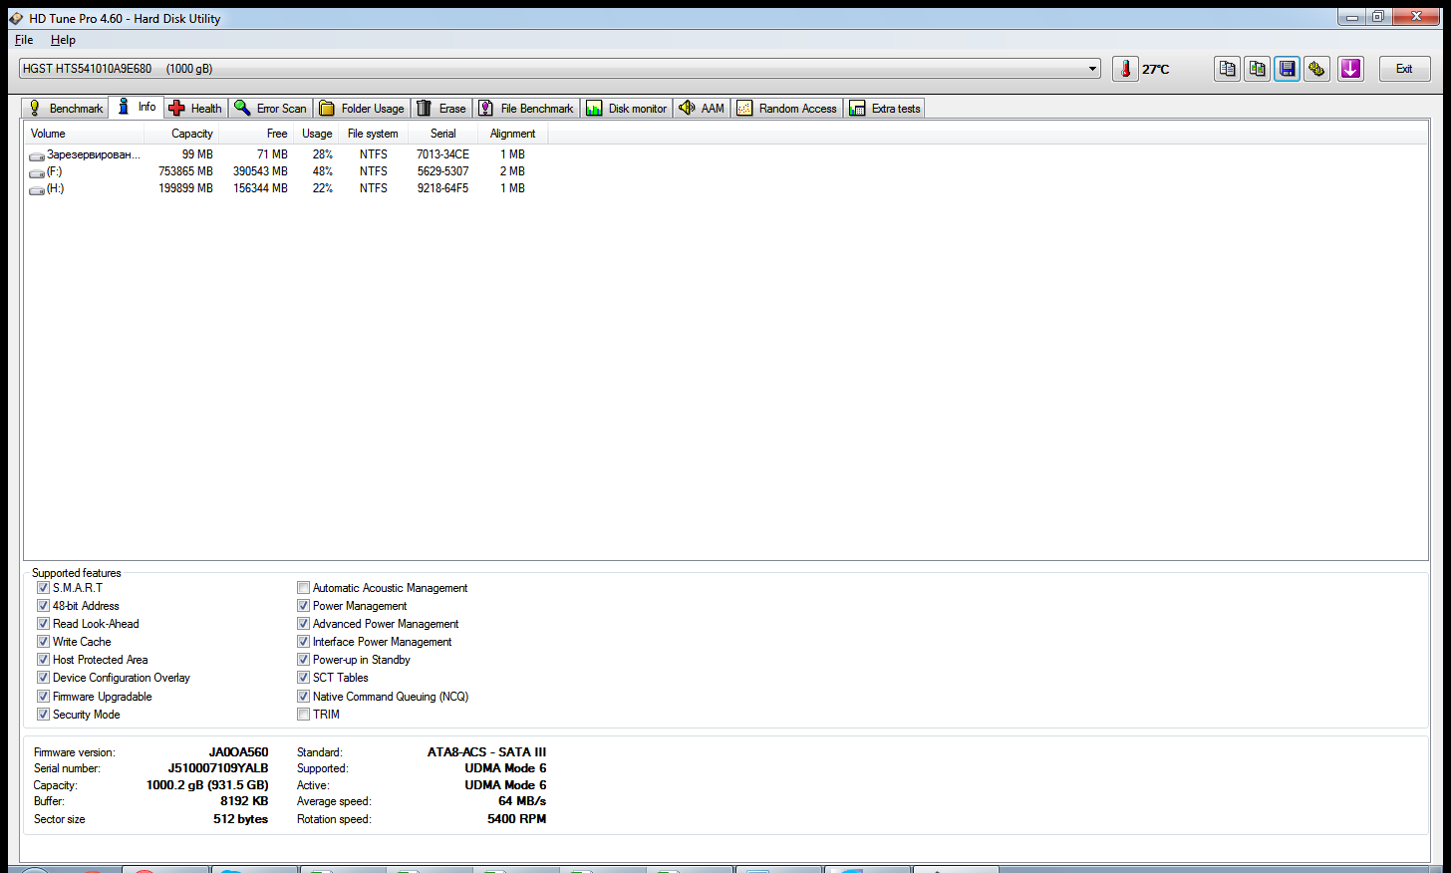Viewport: 1451px width, 873px height.
Task: Click the Alignment column header
Action: coord(513,134)
